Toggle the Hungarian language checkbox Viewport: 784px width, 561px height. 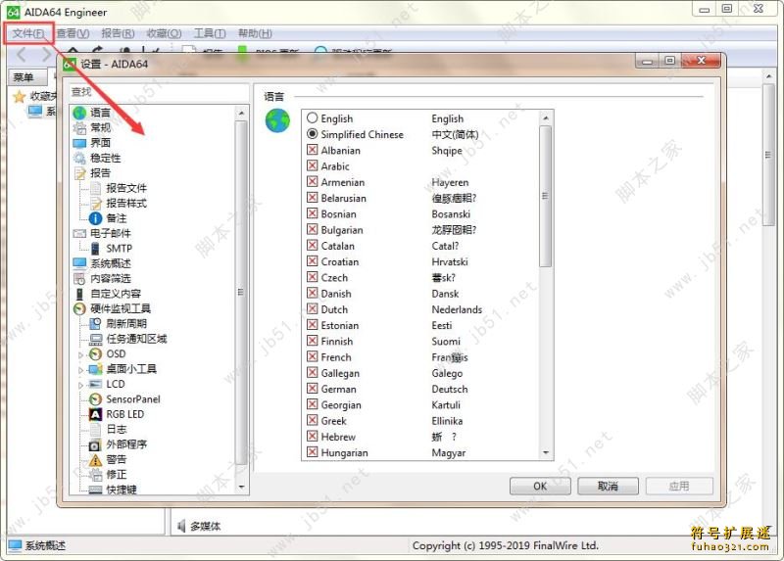(x=313, y=452)
